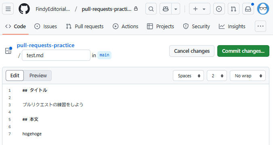Click the private repository lock icon
273x145 pixels.
tap(136, 8)
